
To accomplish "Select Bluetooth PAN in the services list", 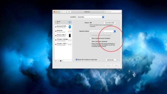I will point(63,27).
